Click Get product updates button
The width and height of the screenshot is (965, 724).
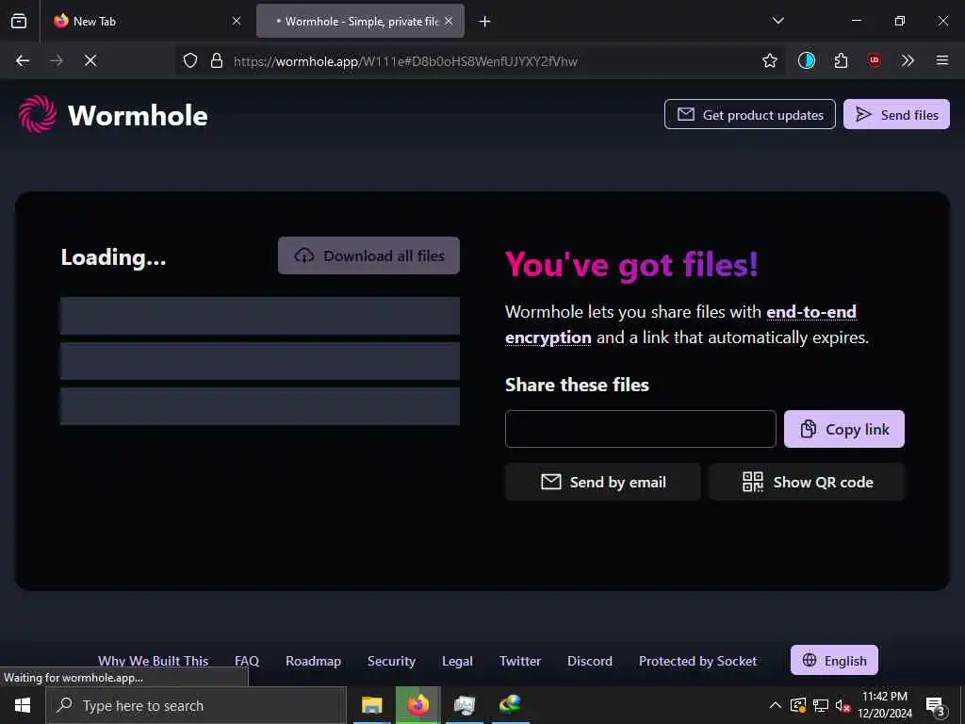(749, 114)
